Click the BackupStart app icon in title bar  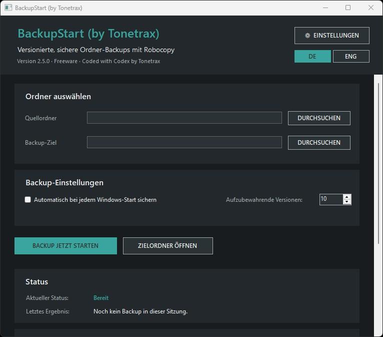click(x=8, y=8)
